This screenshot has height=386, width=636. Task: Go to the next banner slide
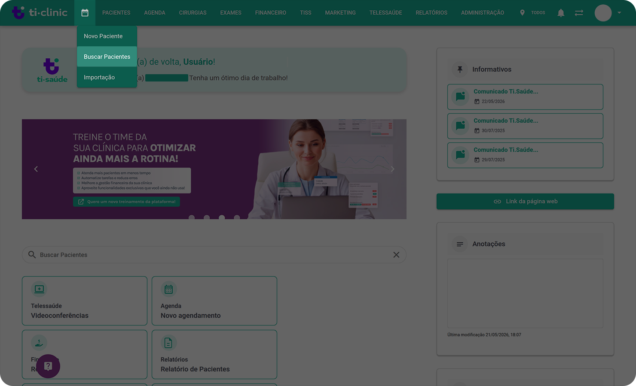(392, 169)
